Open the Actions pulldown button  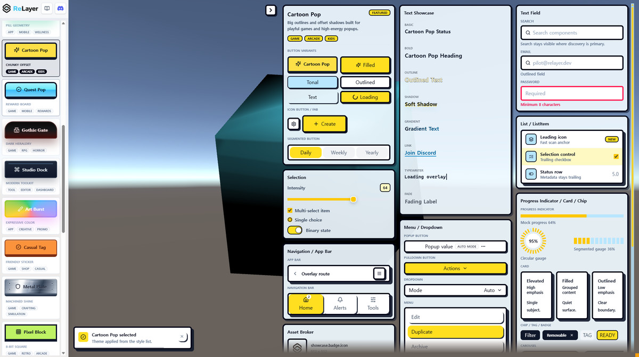(455, 268)
